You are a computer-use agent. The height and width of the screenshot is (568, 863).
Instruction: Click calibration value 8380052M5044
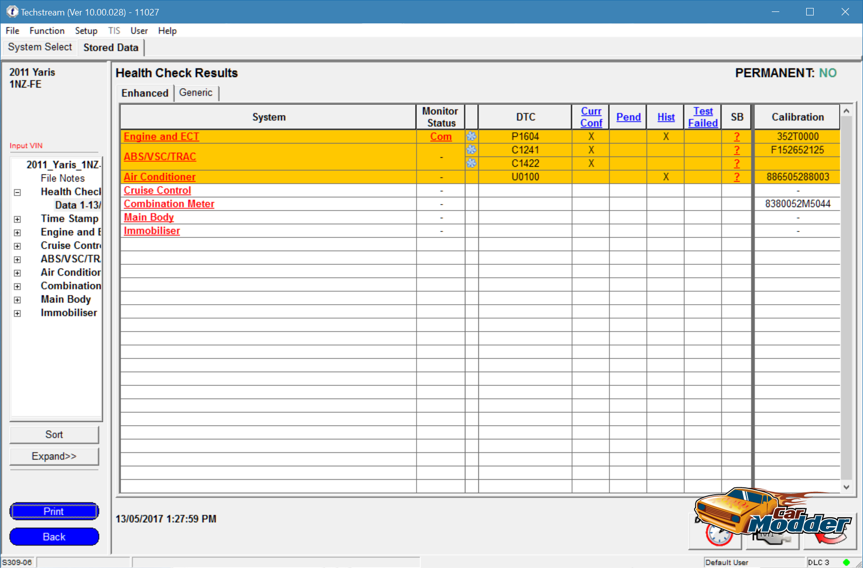(798, 204)
